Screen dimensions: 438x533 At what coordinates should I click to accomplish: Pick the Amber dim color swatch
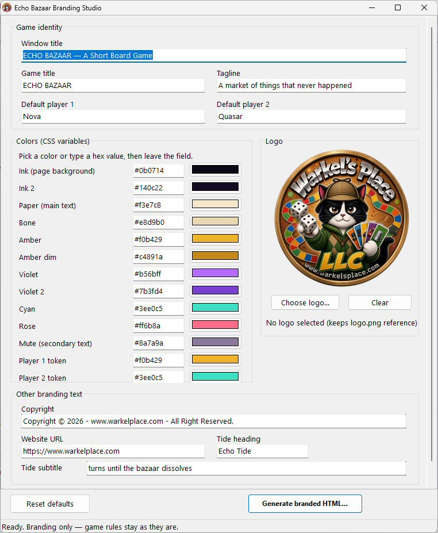point(215,256)
